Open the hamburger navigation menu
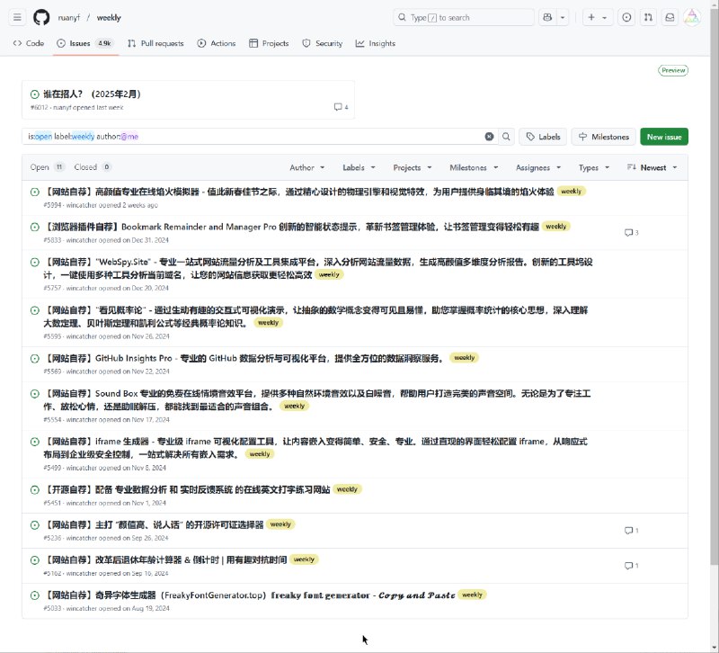The height and width of the screenshot is (653, 719). pos(17,17)
